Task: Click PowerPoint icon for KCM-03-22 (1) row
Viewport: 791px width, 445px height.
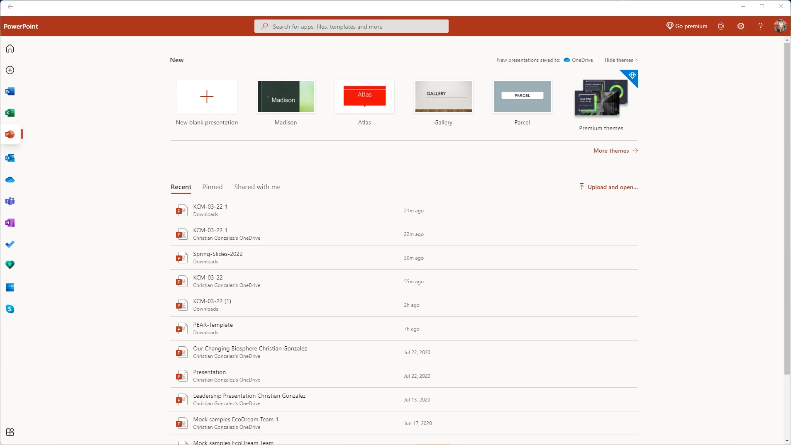Action: pos(181,305)
